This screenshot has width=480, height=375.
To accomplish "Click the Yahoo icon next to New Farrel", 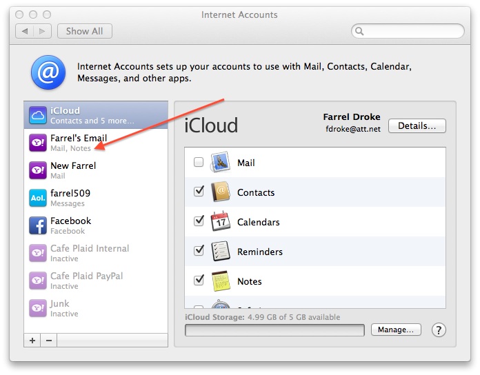I will coord(38,170).
